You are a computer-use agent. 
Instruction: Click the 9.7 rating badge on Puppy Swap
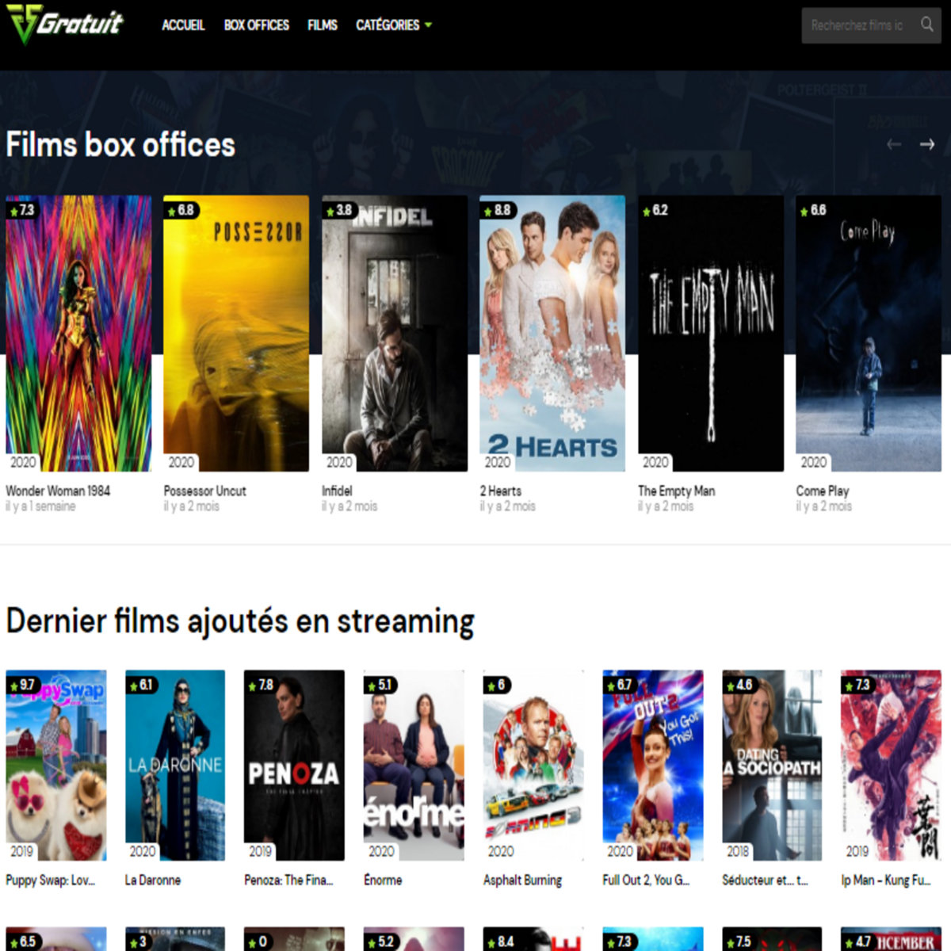pyautogui.click(x=22, y=685)
